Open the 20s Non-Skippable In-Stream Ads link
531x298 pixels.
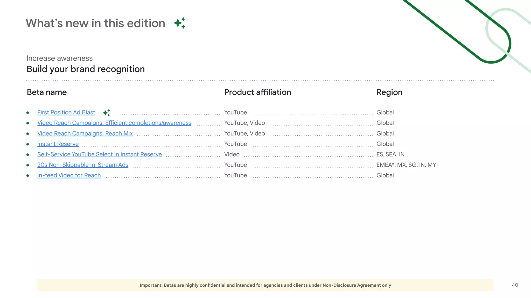83,165
